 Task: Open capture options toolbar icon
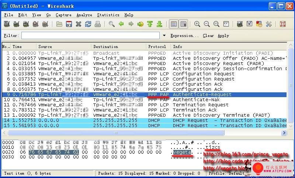[16, 24]
